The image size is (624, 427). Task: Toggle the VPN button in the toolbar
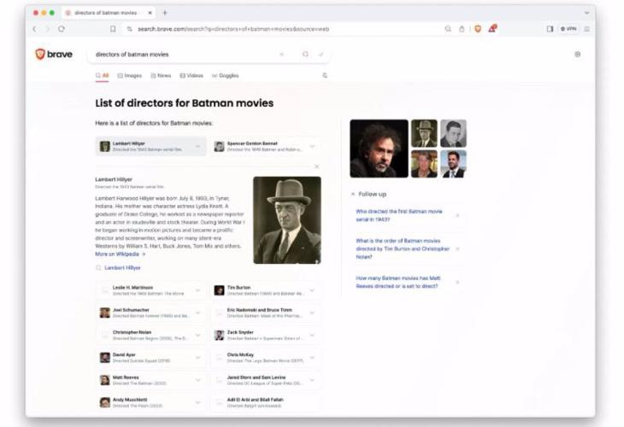coord(568,28)
